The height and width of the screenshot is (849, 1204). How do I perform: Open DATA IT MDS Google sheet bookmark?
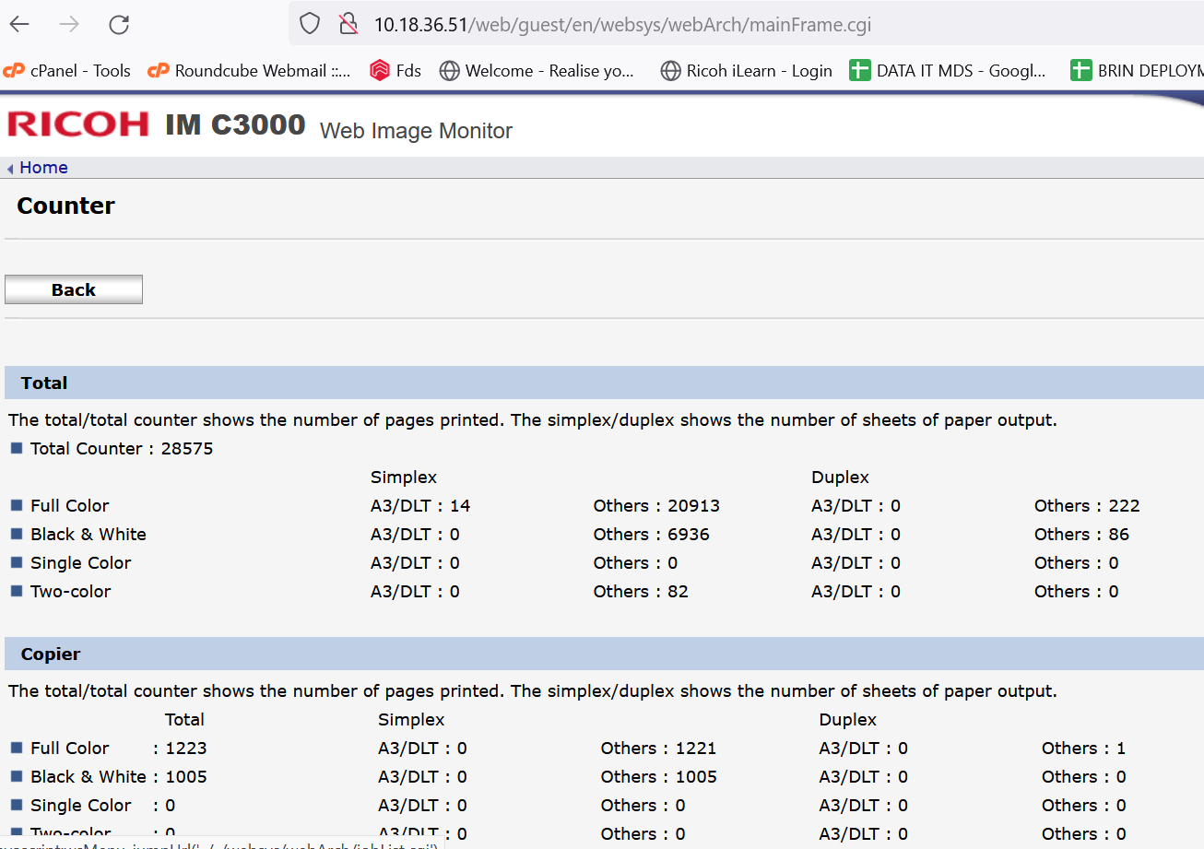(x=948, y=71)
